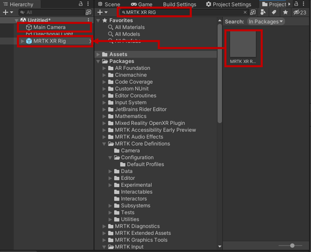Search by Label tag icon

(274, 12)
